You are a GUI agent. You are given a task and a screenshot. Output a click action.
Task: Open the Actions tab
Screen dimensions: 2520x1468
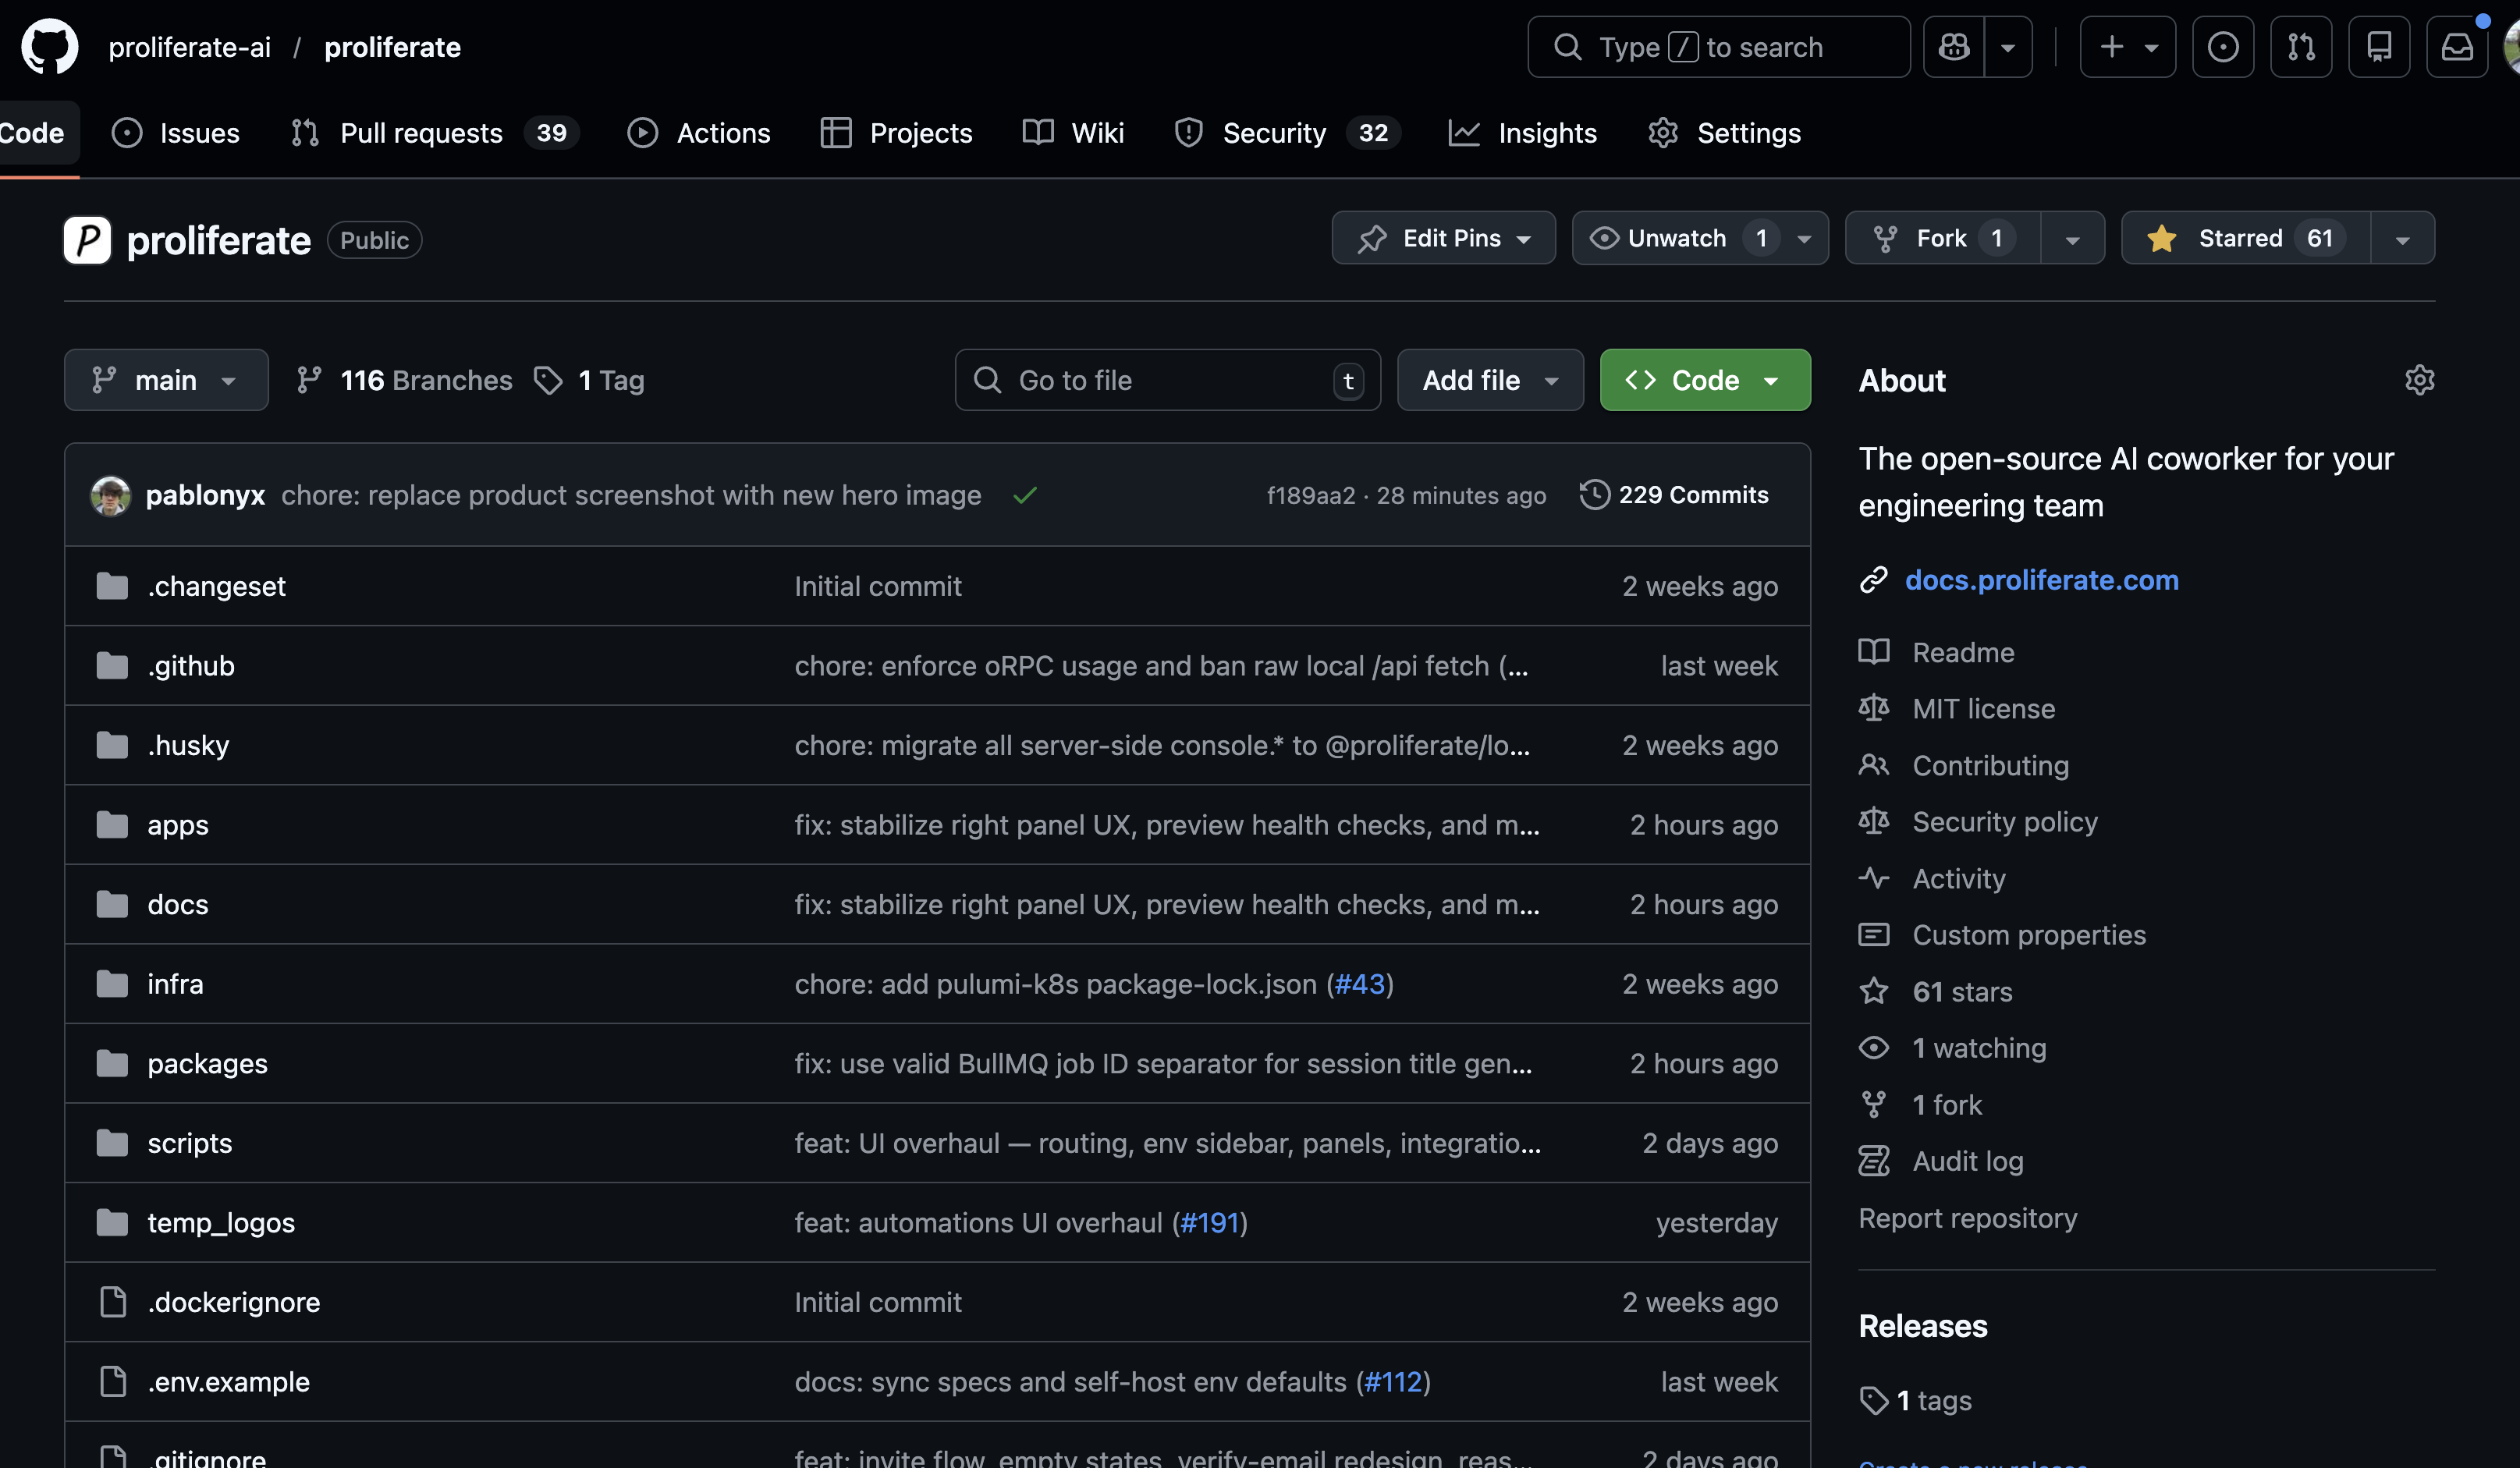point(698,132)
